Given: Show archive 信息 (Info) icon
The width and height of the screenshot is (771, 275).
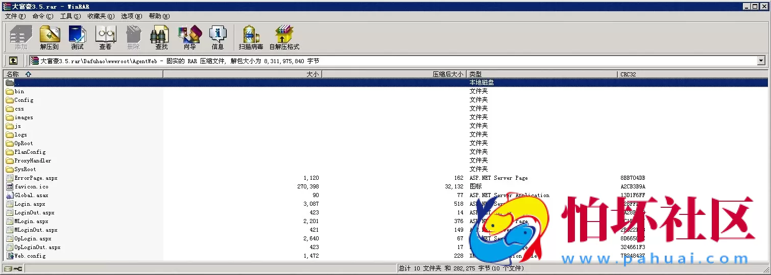Looking at the screenshot, I should (218, 37).
